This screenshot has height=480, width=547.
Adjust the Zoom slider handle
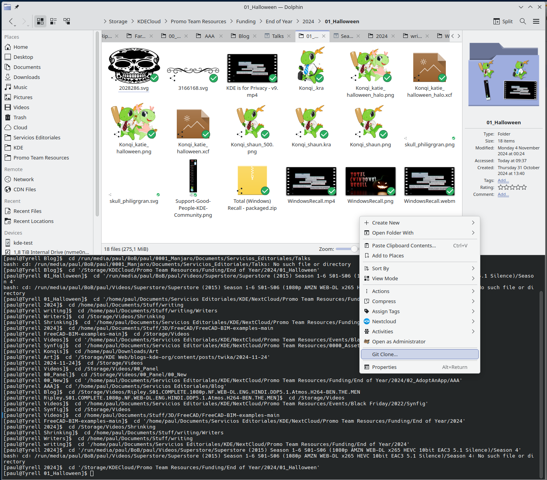click(x=354, y=249)
